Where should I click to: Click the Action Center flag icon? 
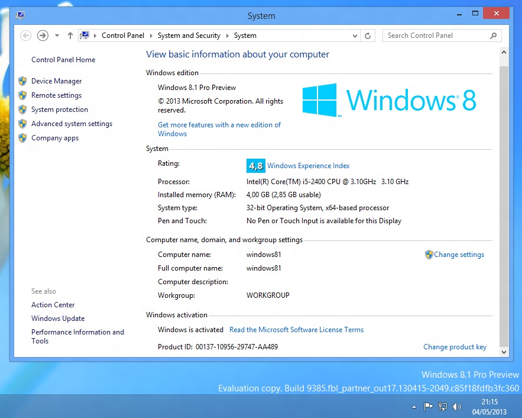coord(429,406)
